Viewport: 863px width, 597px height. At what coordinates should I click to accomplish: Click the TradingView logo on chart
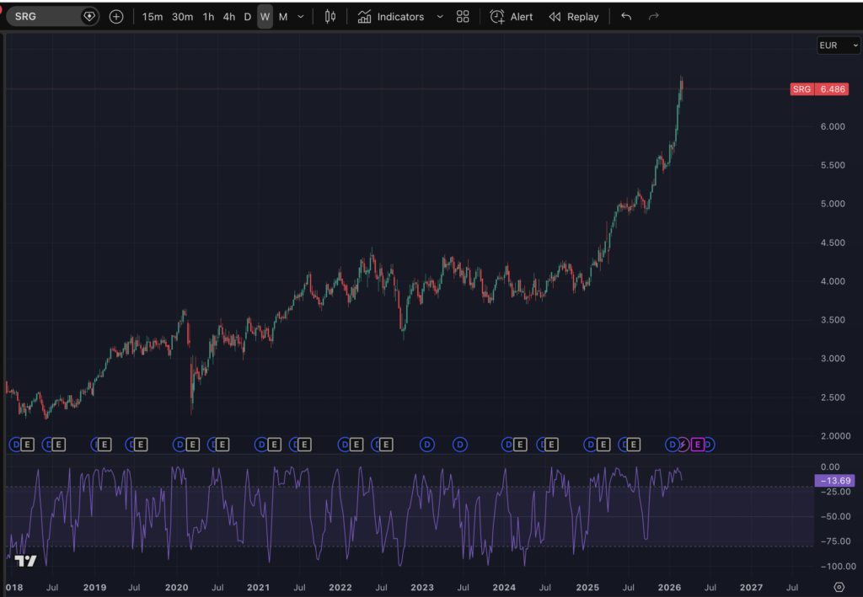click(x=25, y=561)
